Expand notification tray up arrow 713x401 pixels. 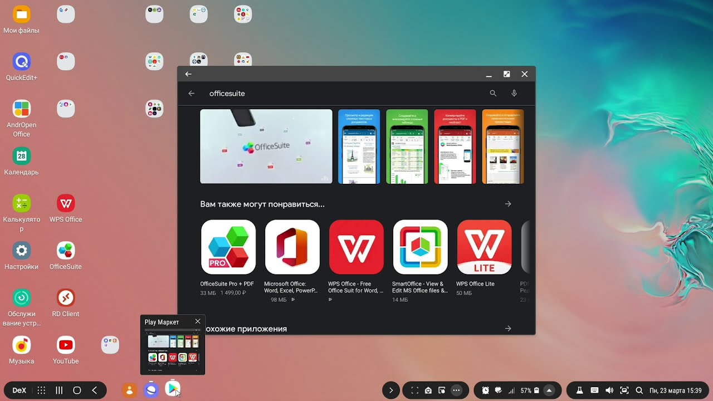pyautogui.click(x=549, y=390)
